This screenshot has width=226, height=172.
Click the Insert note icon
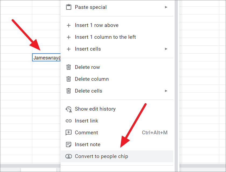(x=69, y=144)
